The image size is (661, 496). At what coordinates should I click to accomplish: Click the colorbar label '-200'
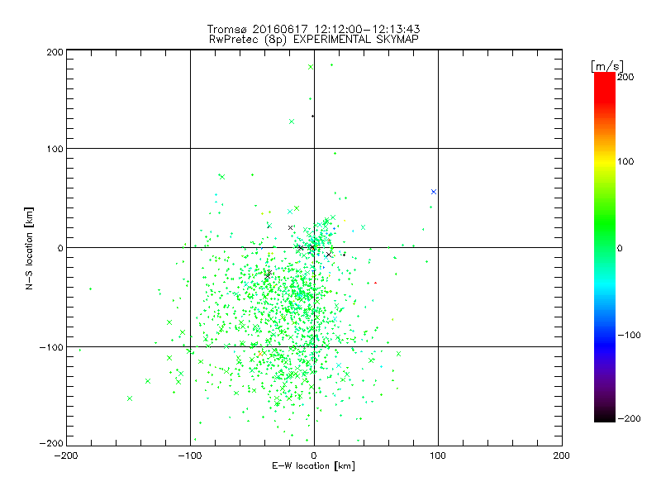tap(629, 418)
